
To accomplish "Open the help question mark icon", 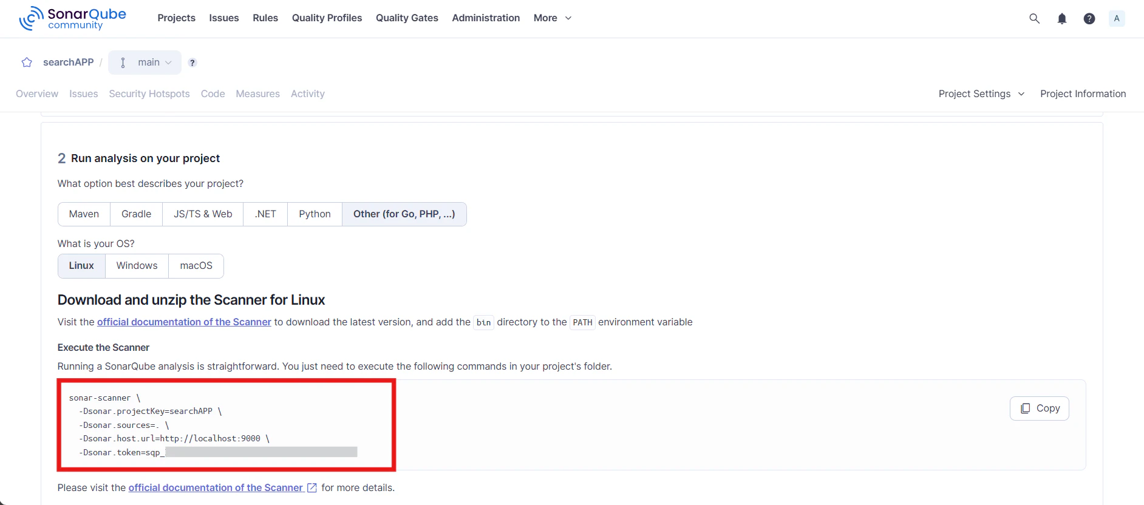I will [1089, 18].
